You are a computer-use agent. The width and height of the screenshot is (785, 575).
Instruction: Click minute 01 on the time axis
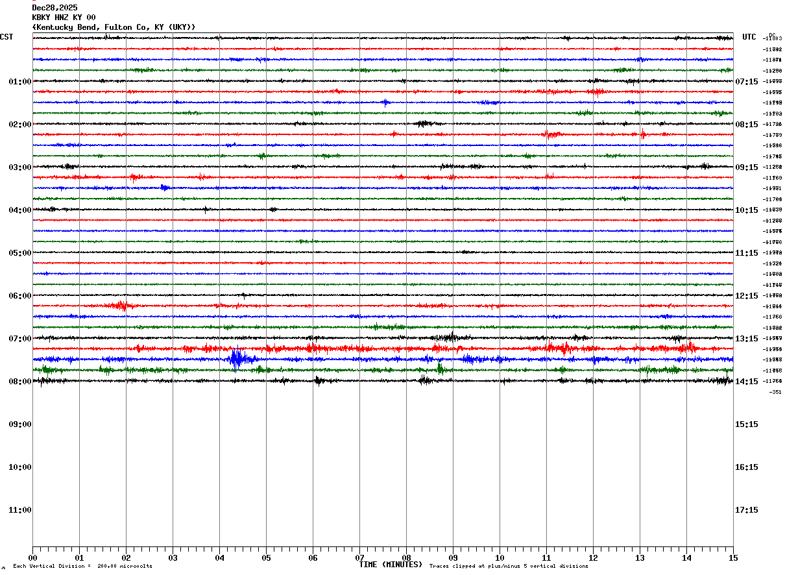[x=79, y=557]
